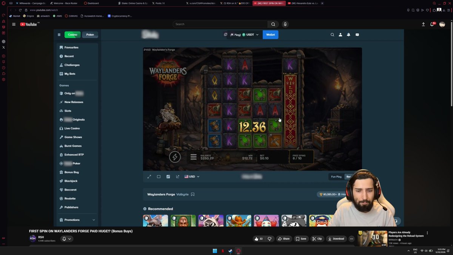
Task: Open the casino user profile icon
Action: (x=340, y=35)
